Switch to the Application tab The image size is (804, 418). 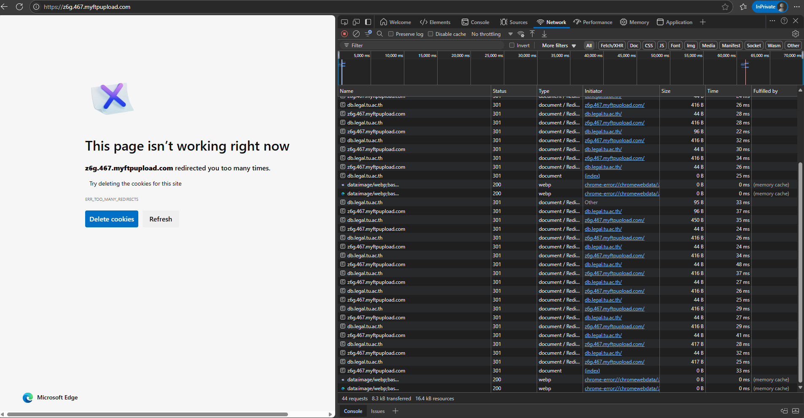pyautogui.click(x=675, y=22)
